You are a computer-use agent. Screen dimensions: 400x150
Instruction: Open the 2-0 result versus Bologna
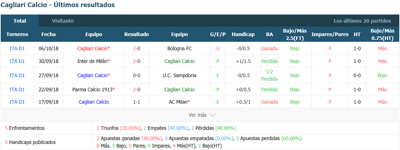coord(137,48)
